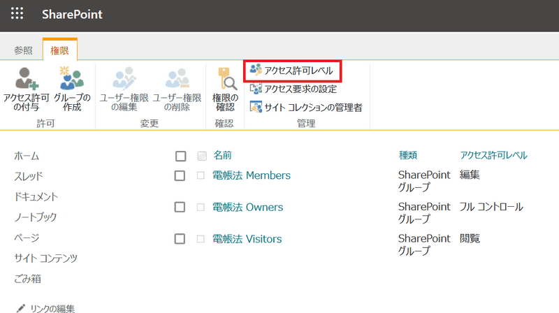Select the 電帳法 Visitors row checkbox
This screenshot has width=559, height=313.
[x=180, y=239]
